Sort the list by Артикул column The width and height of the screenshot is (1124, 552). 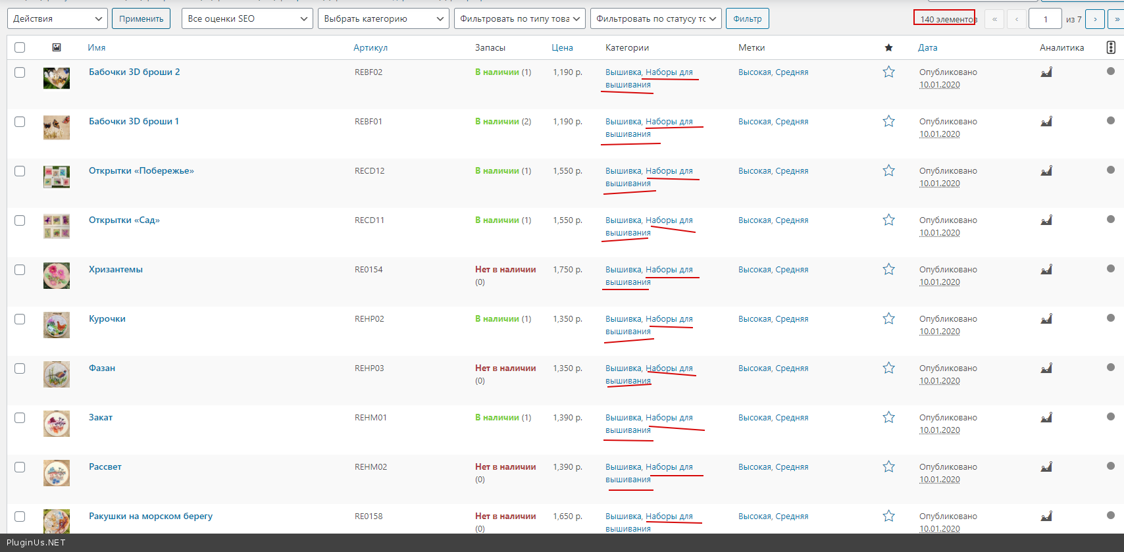[370, 47]
